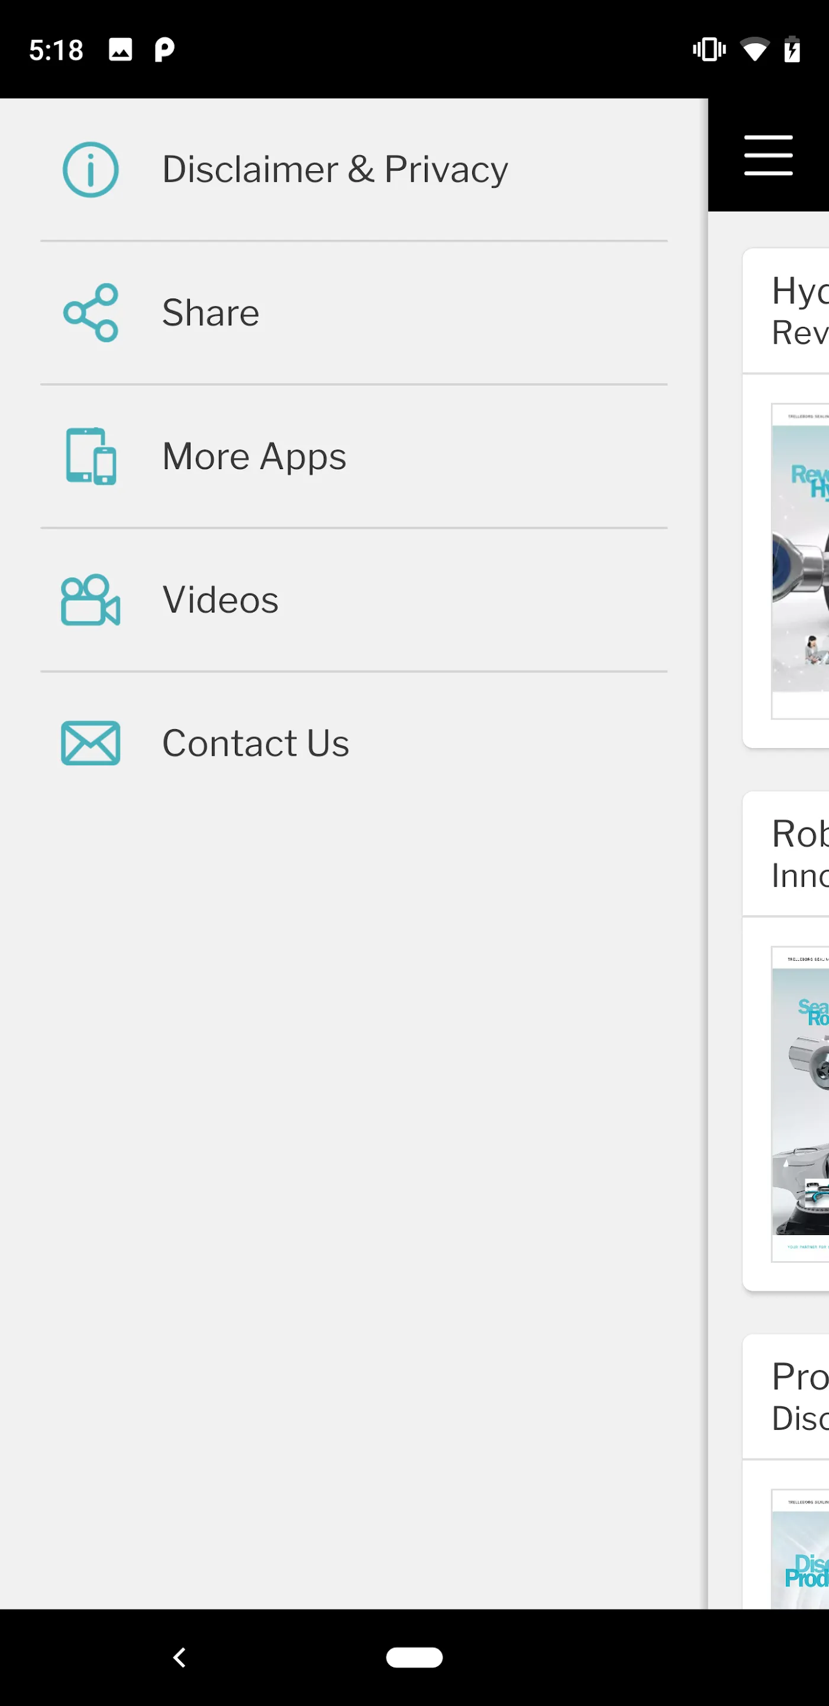Tap the vibrate mode status icon

709,50
